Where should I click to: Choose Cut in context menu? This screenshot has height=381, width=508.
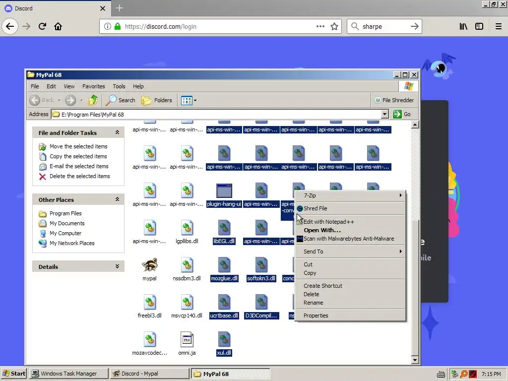[x=351, y=264]
